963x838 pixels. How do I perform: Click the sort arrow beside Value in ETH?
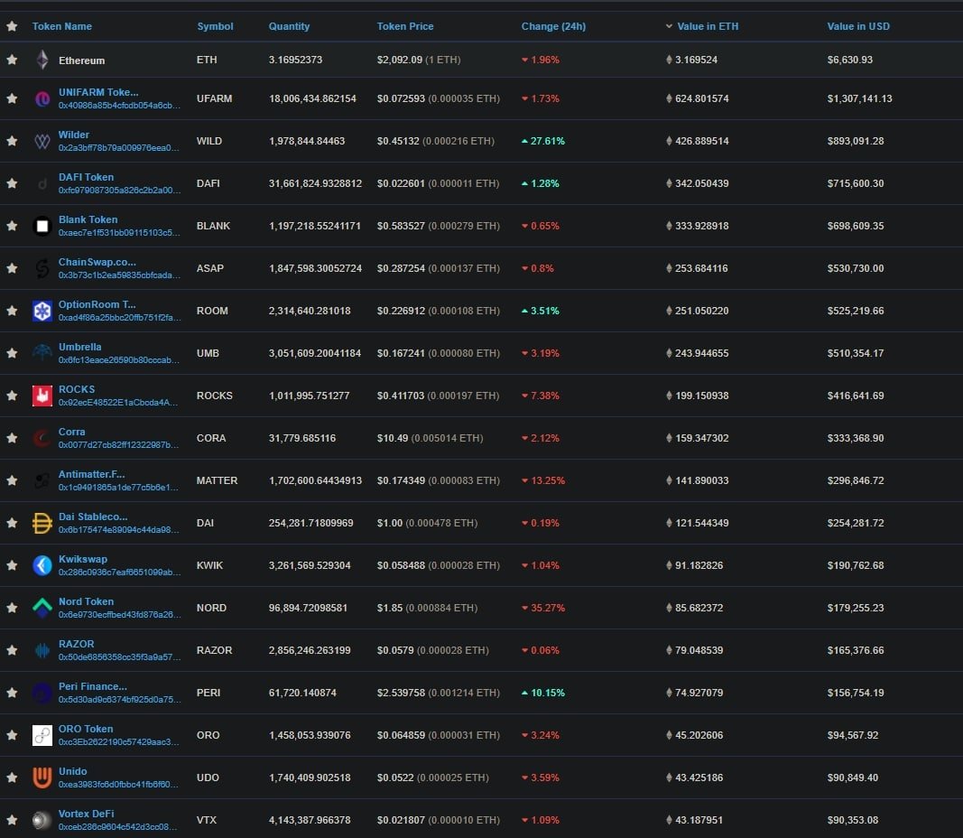point(669,26)
